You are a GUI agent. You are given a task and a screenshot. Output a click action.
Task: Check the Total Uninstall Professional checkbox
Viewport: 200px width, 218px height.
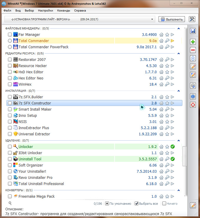click(x=10, y=184)
